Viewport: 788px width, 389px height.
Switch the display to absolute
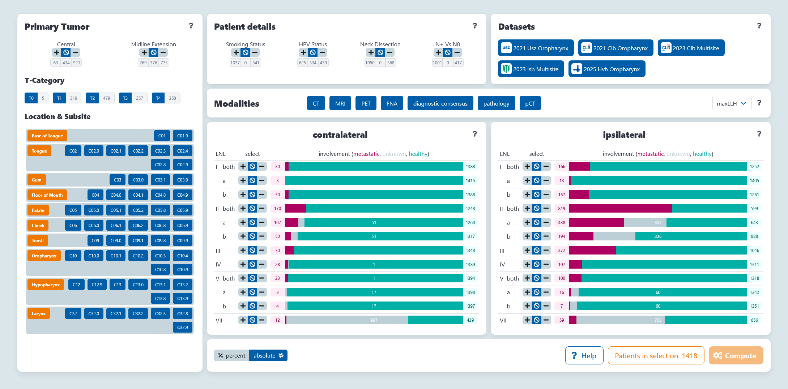pos(268,355)
